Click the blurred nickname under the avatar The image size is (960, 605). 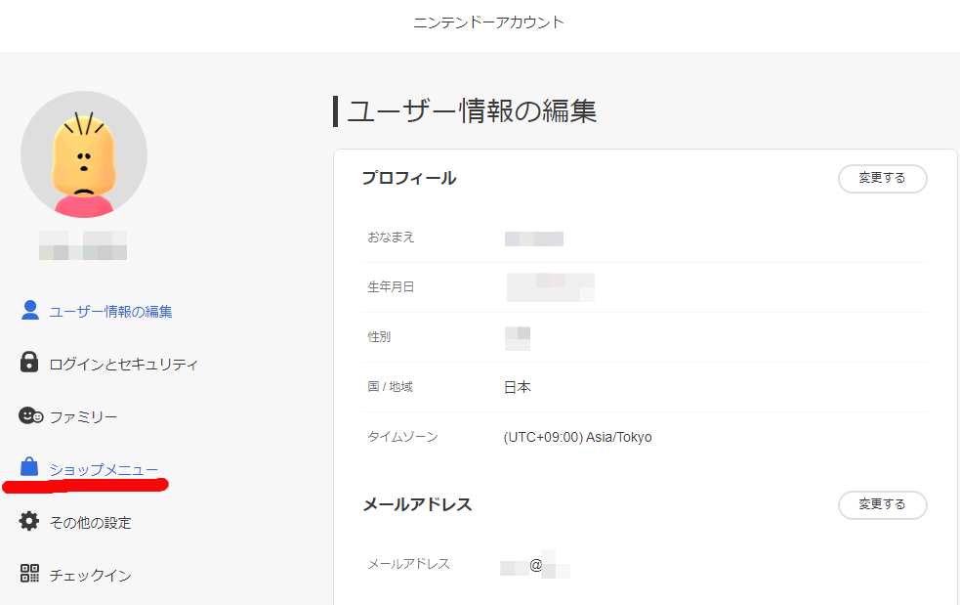click(x=83, y=245)
